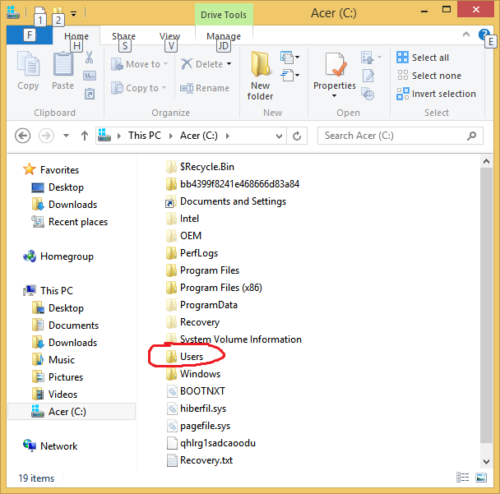The height and width of the screenshot is (494, 500).
Task: Click the Select all button
Action: 423,58
